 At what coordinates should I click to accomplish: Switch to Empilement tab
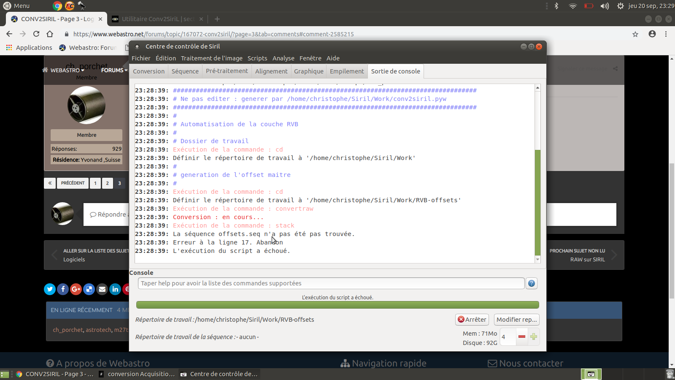(347, 71)
